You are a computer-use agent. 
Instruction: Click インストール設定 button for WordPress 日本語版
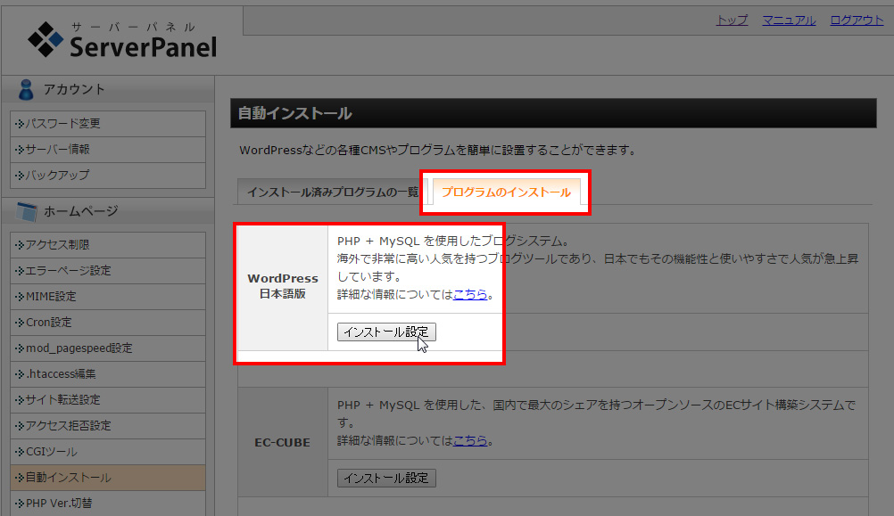pos(385,330)
